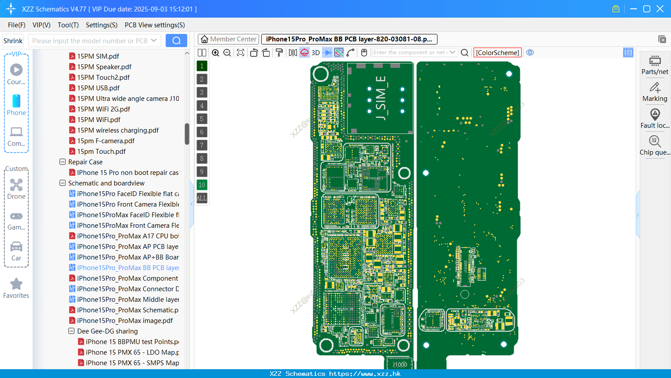
Task: Click the blue model search button
Action: (x=176, y=41)
